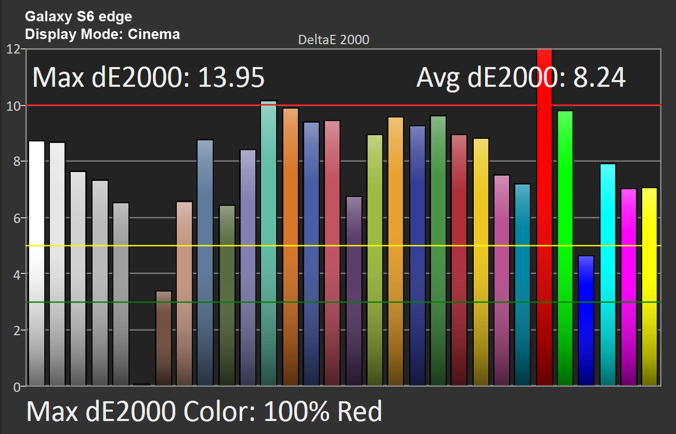Viewport: 676px width, 434px height.
Task: Click the green threshold line at 3
Action: tap(344, 303)
